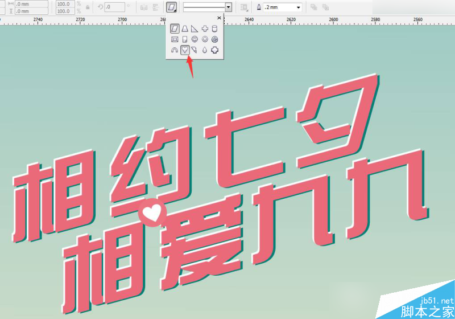This screenshot has height=319, width=455.
Task: Select the ring (donut) shape
Action: point(205,39)
